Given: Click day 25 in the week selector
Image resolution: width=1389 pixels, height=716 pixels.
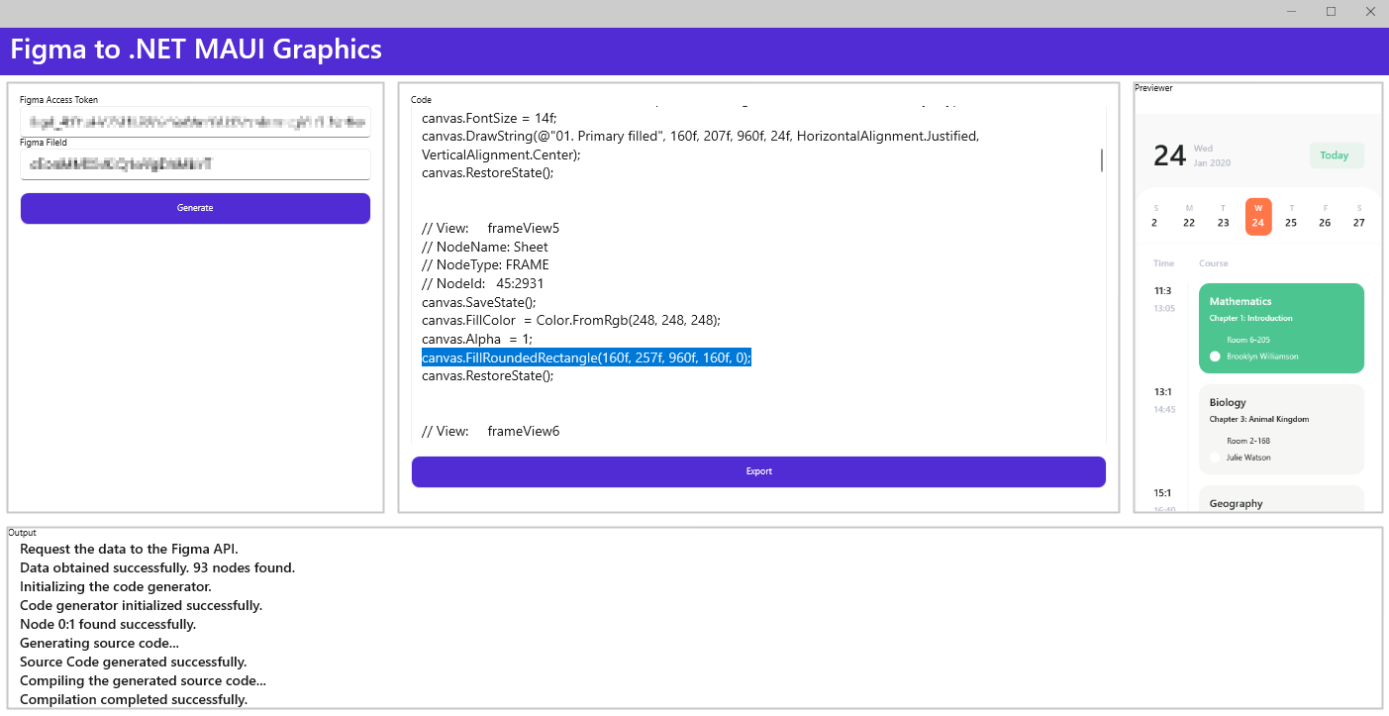Looking at the screenshot, I should point(1290,216).
